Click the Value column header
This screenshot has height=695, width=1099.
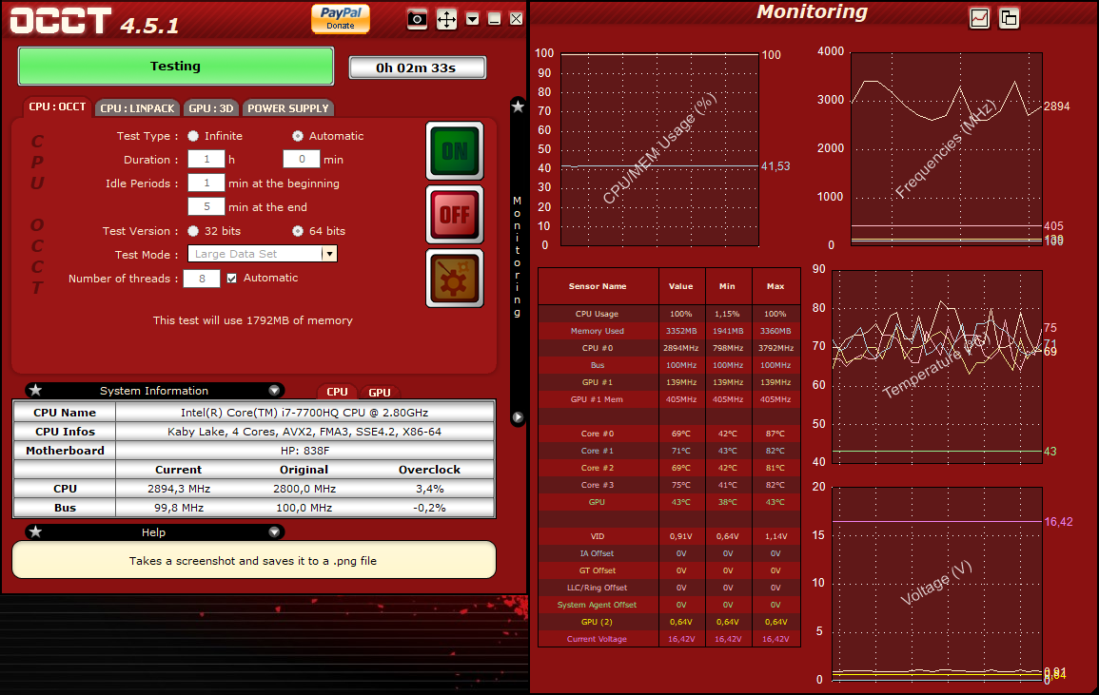point(681,286)
